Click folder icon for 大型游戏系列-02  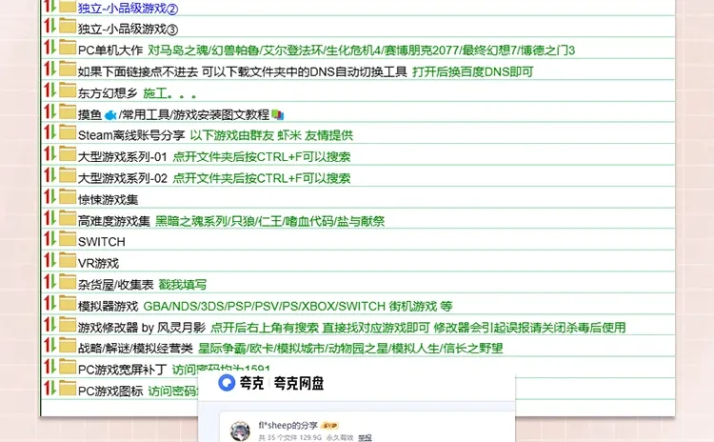click(68, 175)
